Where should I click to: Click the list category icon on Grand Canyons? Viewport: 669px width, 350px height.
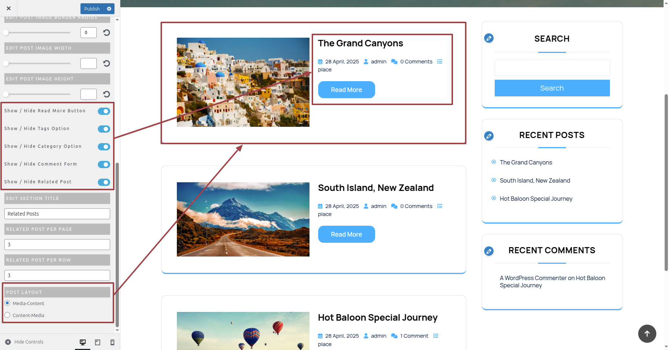(440, 62)
